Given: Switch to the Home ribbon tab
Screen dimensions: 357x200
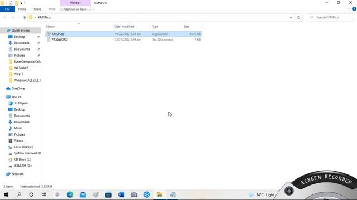Looking at the screenshot, I should [x=22, y=9].
